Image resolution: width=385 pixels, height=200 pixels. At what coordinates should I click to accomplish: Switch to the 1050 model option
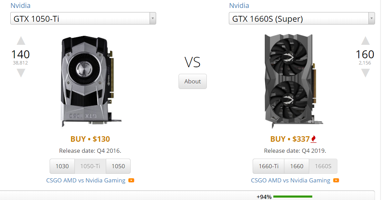pyautogui.click(x=118, y=166)
